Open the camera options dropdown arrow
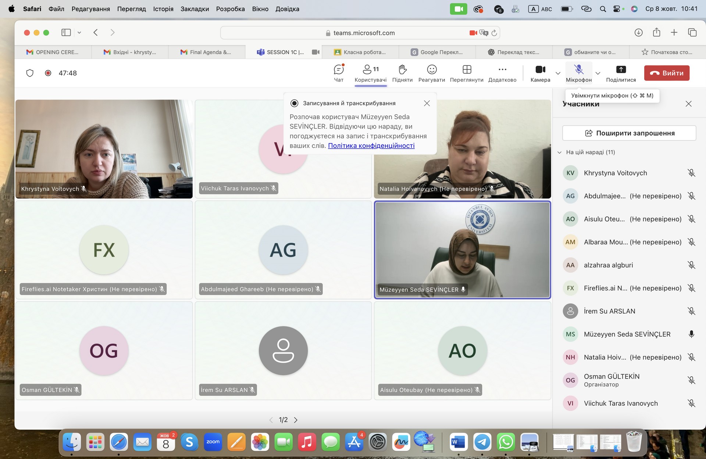 tap(558, 73)
